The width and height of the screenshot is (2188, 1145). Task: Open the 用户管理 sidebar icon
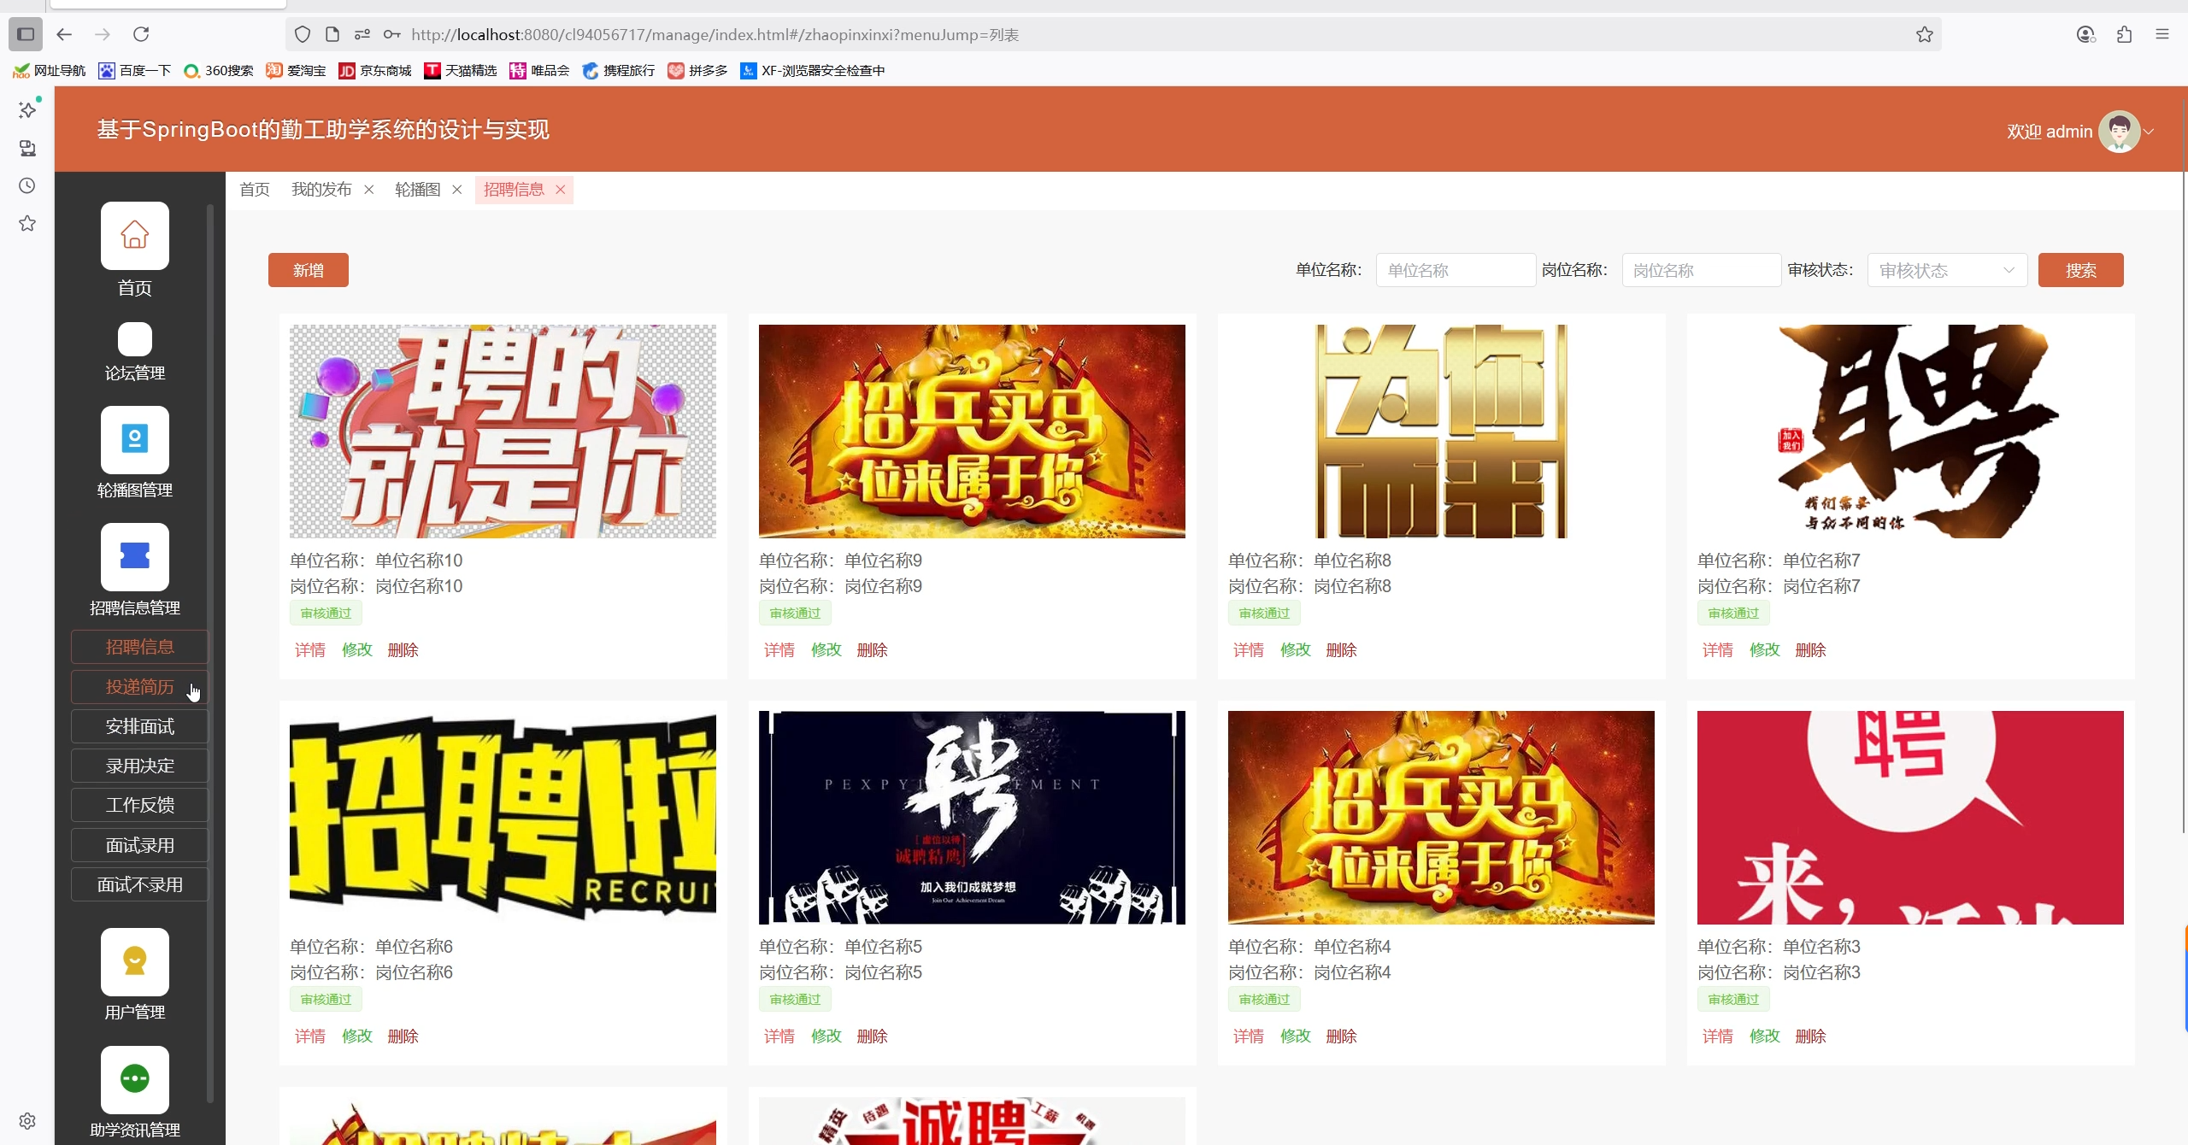(x=134, y=961)
